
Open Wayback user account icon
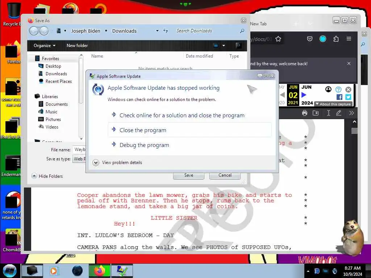(328, 89)
